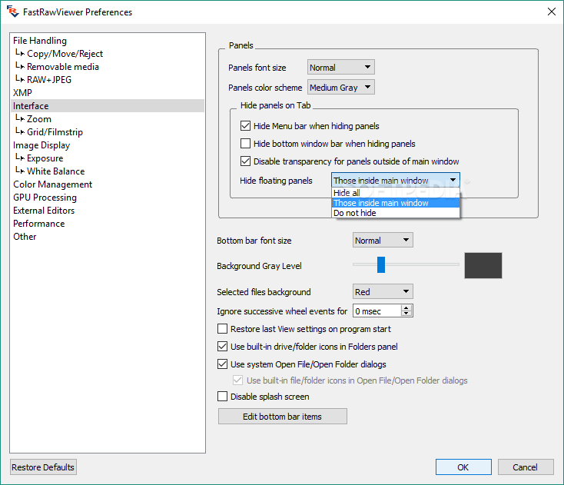This screenshot has height=485, width=564.
Task: Click Cancel to discard changes
Action: (526, 467)
